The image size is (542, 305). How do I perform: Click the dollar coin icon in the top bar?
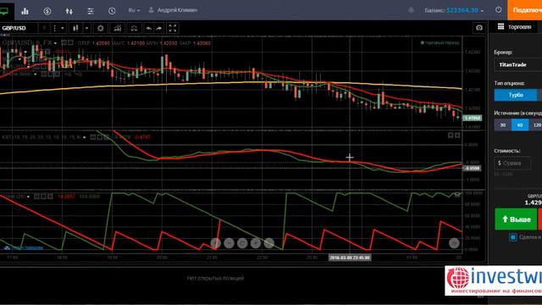47,11
